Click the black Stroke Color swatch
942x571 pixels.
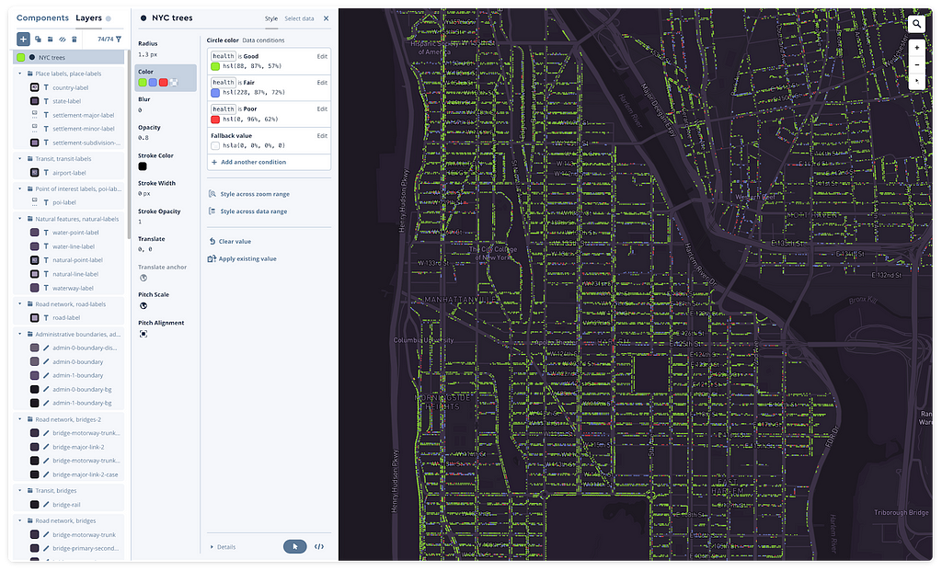click(x=143, y=166)
